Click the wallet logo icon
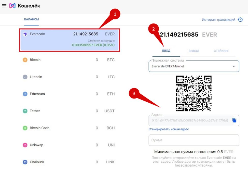 pos(12,6)
